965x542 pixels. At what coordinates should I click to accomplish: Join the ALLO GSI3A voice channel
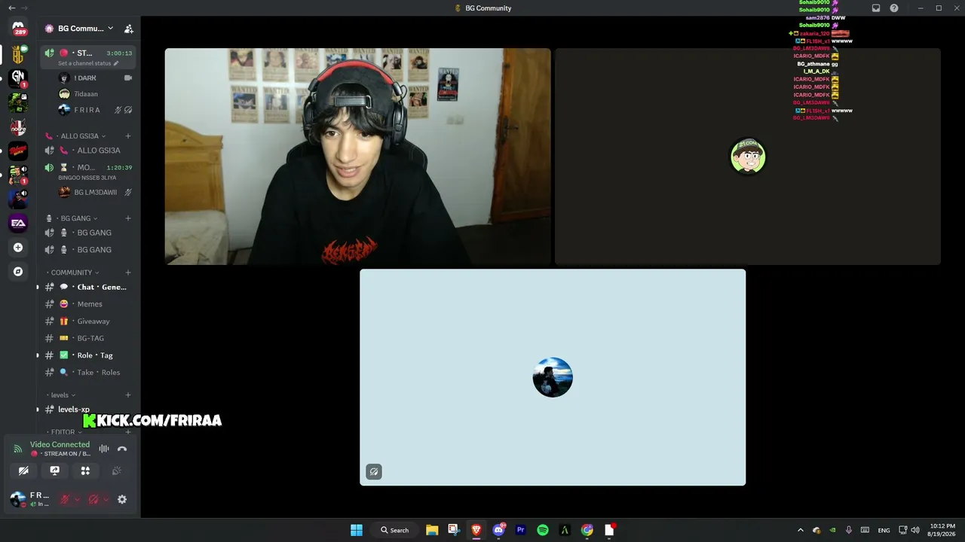tap(88, 151)
